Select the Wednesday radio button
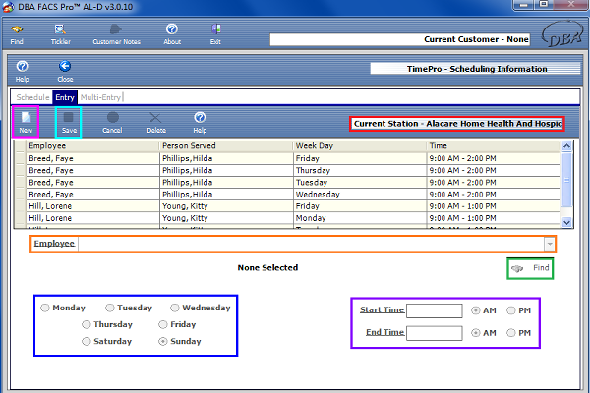Screen dimensions: 590x393 (x=175, y=308)
